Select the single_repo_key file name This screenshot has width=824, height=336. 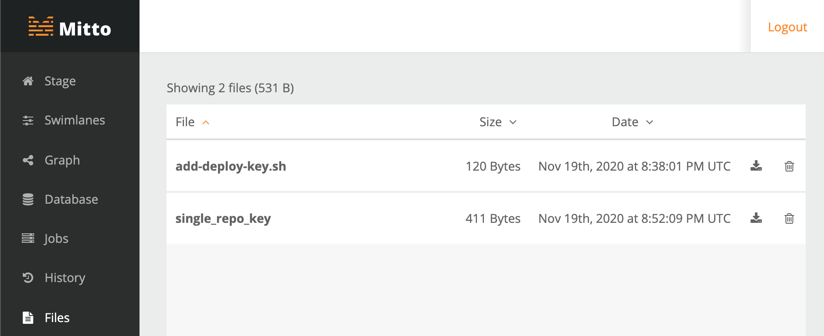point(223,218)
